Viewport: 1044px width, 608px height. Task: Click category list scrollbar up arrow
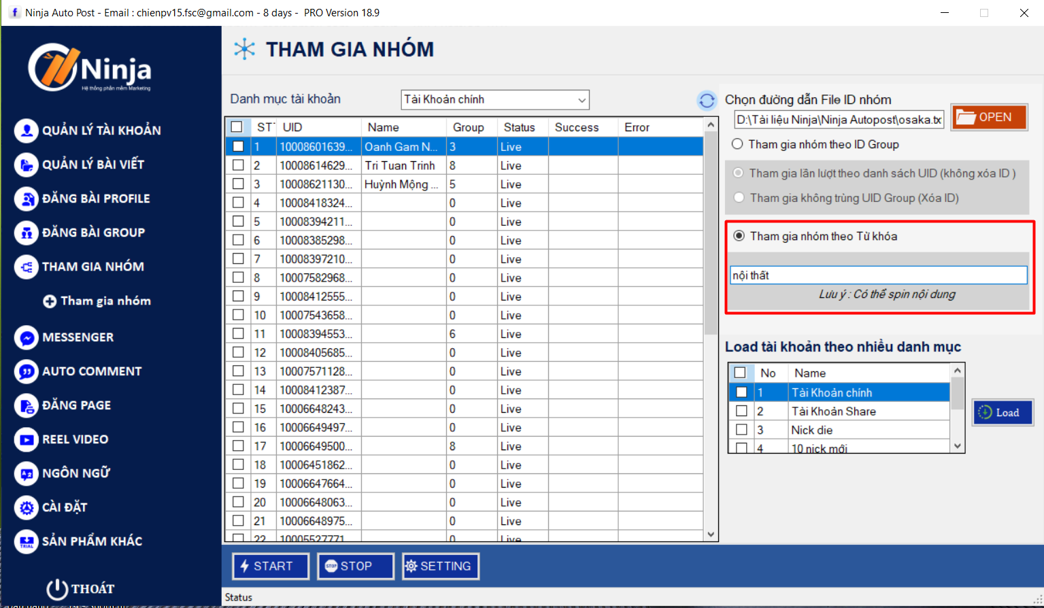pyautogui.click(x=958, y=371)
